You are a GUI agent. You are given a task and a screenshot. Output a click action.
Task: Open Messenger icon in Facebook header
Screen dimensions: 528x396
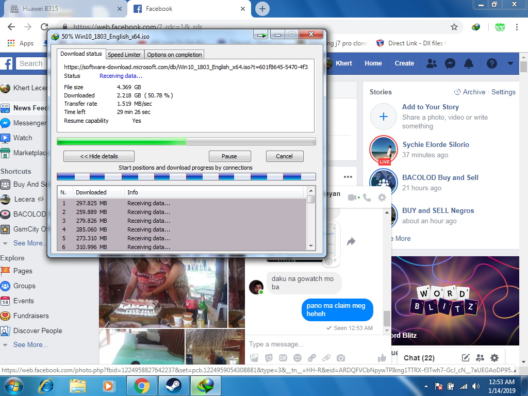tap(450, 63)
